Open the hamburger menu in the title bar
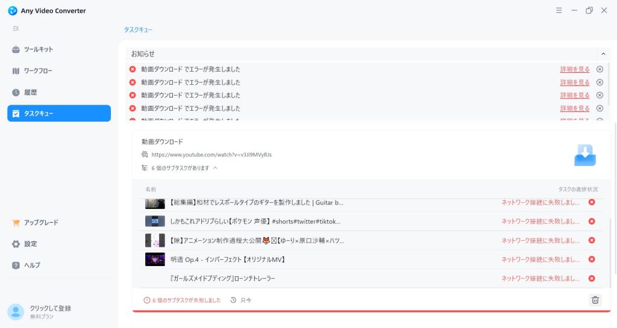The height and width of the screenshot is (328, 617). [x=559, y=11]
